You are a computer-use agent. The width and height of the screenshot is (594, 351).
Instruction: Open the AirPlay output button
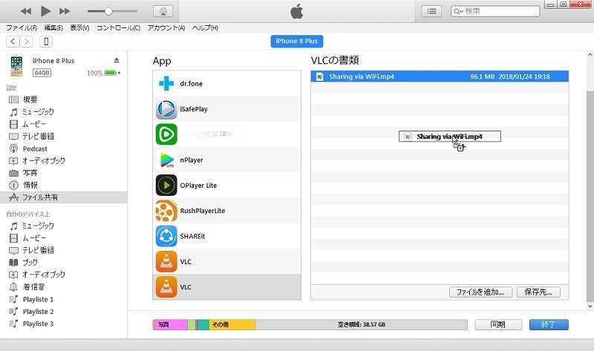tap(163, 11)
